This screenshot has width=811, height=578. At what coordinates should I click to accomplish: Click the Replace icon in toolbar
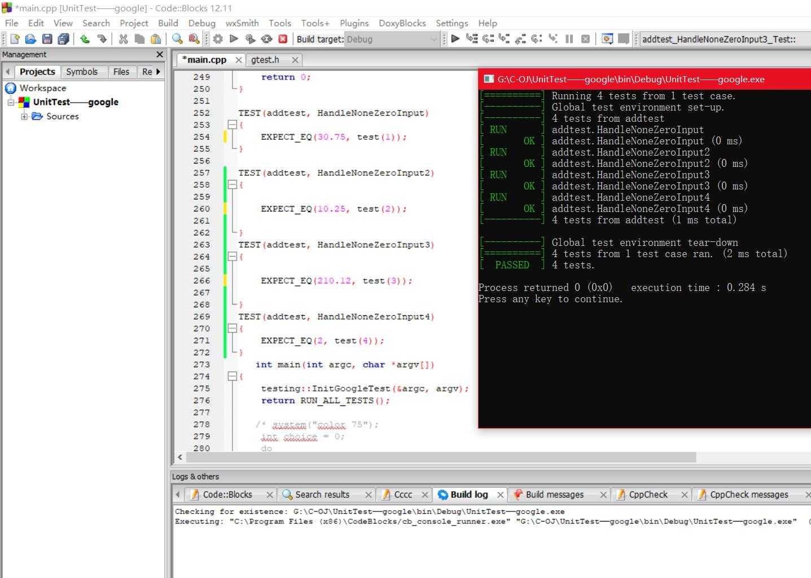194,39
